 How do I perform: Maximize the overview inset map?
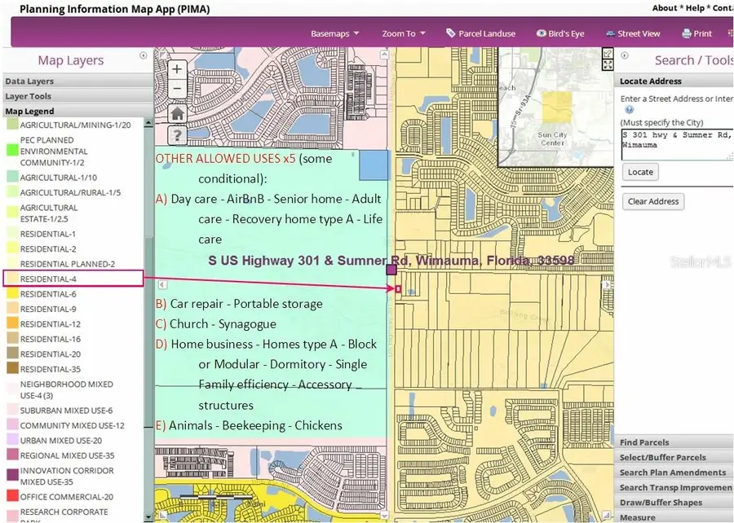pos(608,64)
